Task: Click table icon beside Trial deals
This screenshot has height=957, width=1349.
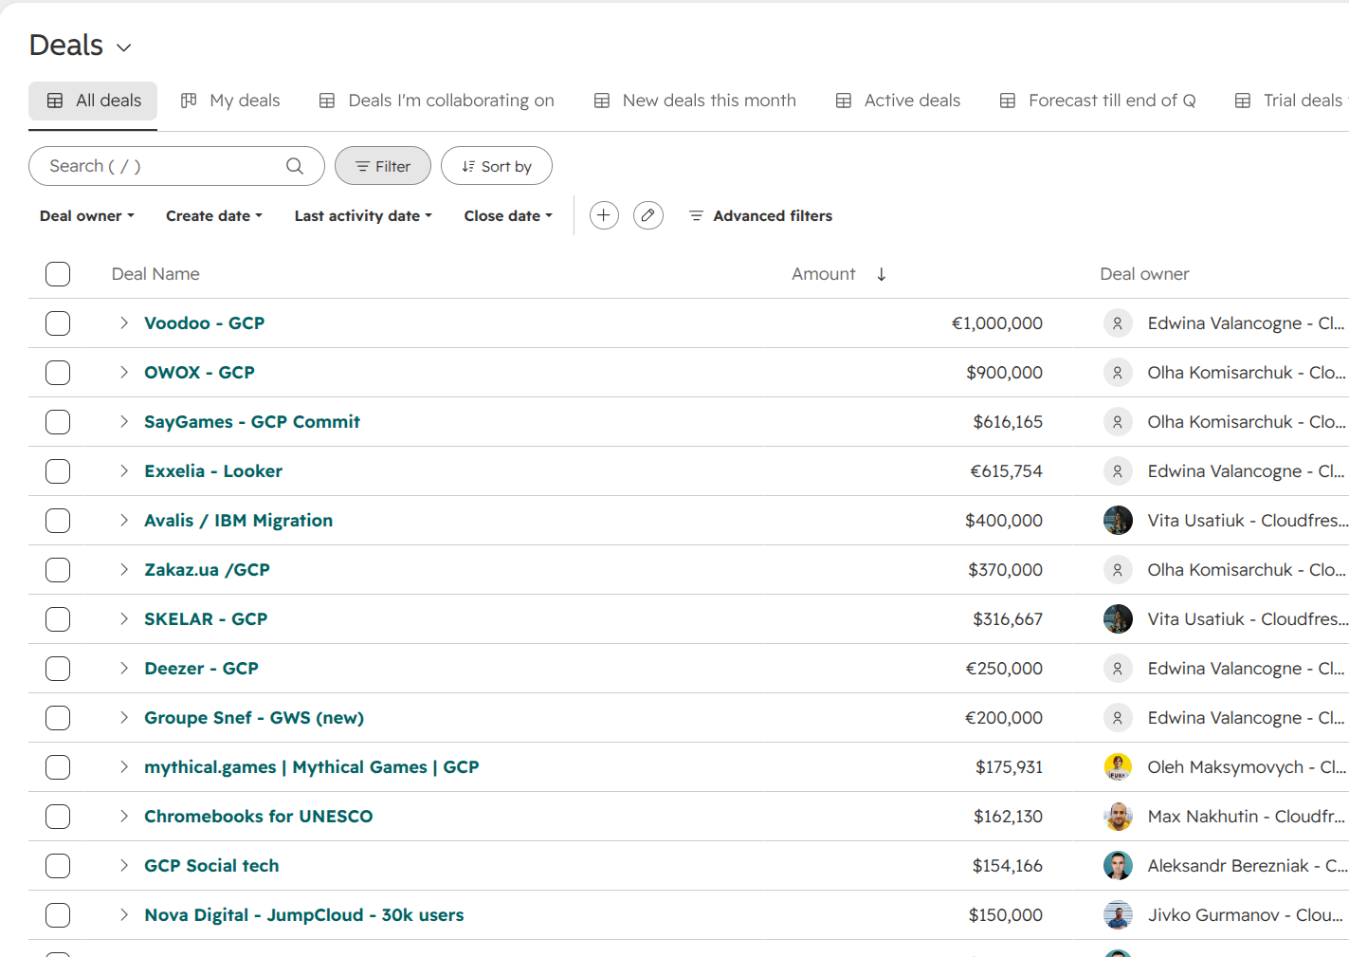Action: coord(1243,101)
